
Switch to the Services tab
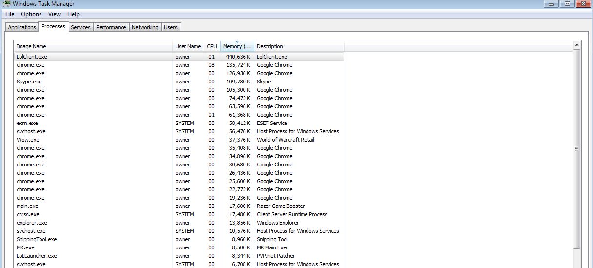pyautogui.click(x=81, y=27)
